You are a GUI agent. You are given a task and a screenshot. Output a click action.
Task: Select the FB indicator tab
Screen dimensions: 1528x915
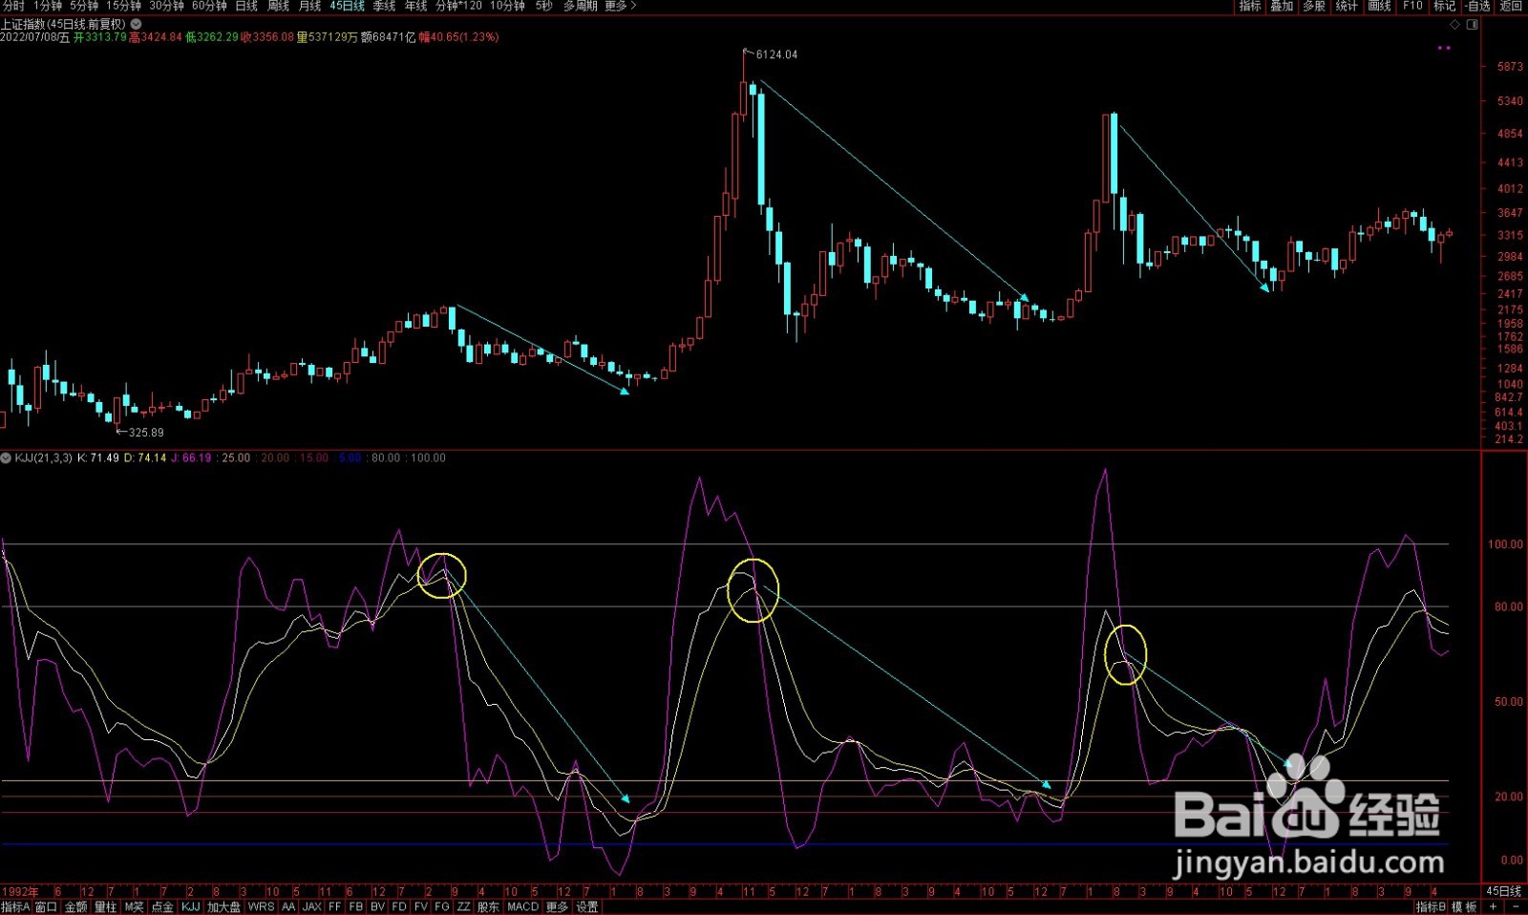356,907
